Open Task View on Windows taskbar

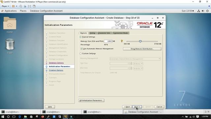click(x=14, y=117)
